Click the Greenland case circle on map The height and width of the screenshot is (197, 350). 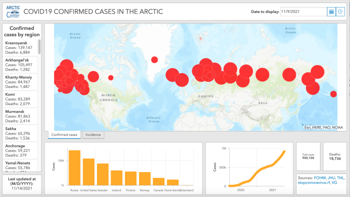point(154,60)
